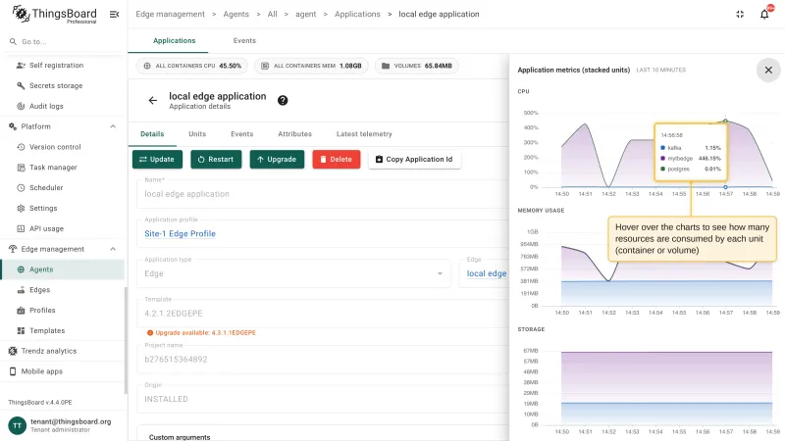This screenshot has width=785, height=441.
Task: Open the notifications bell icon
Action: (x=764, y=14)
